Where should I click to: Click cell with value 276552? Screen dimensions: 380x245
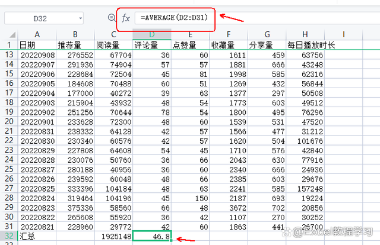pos(75,55)
